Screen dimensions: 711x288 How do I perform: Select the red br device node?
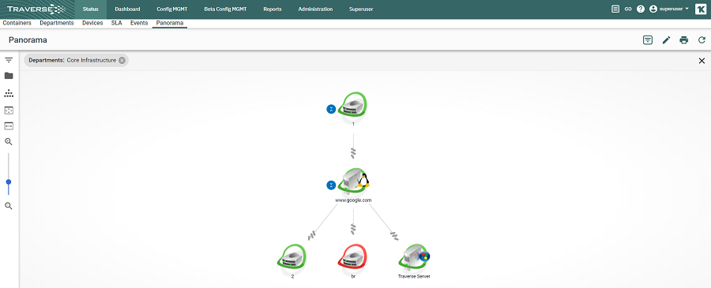(352, 259)
